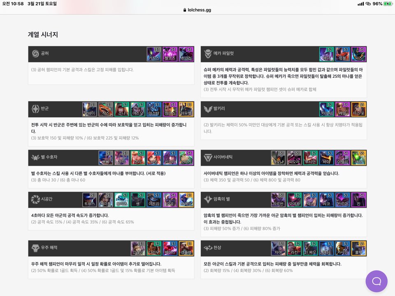Viewport: 395px width, 296px height.
Task: Select 레오나 in the 사이버네틱 row
Action: [x=278, y=158]
